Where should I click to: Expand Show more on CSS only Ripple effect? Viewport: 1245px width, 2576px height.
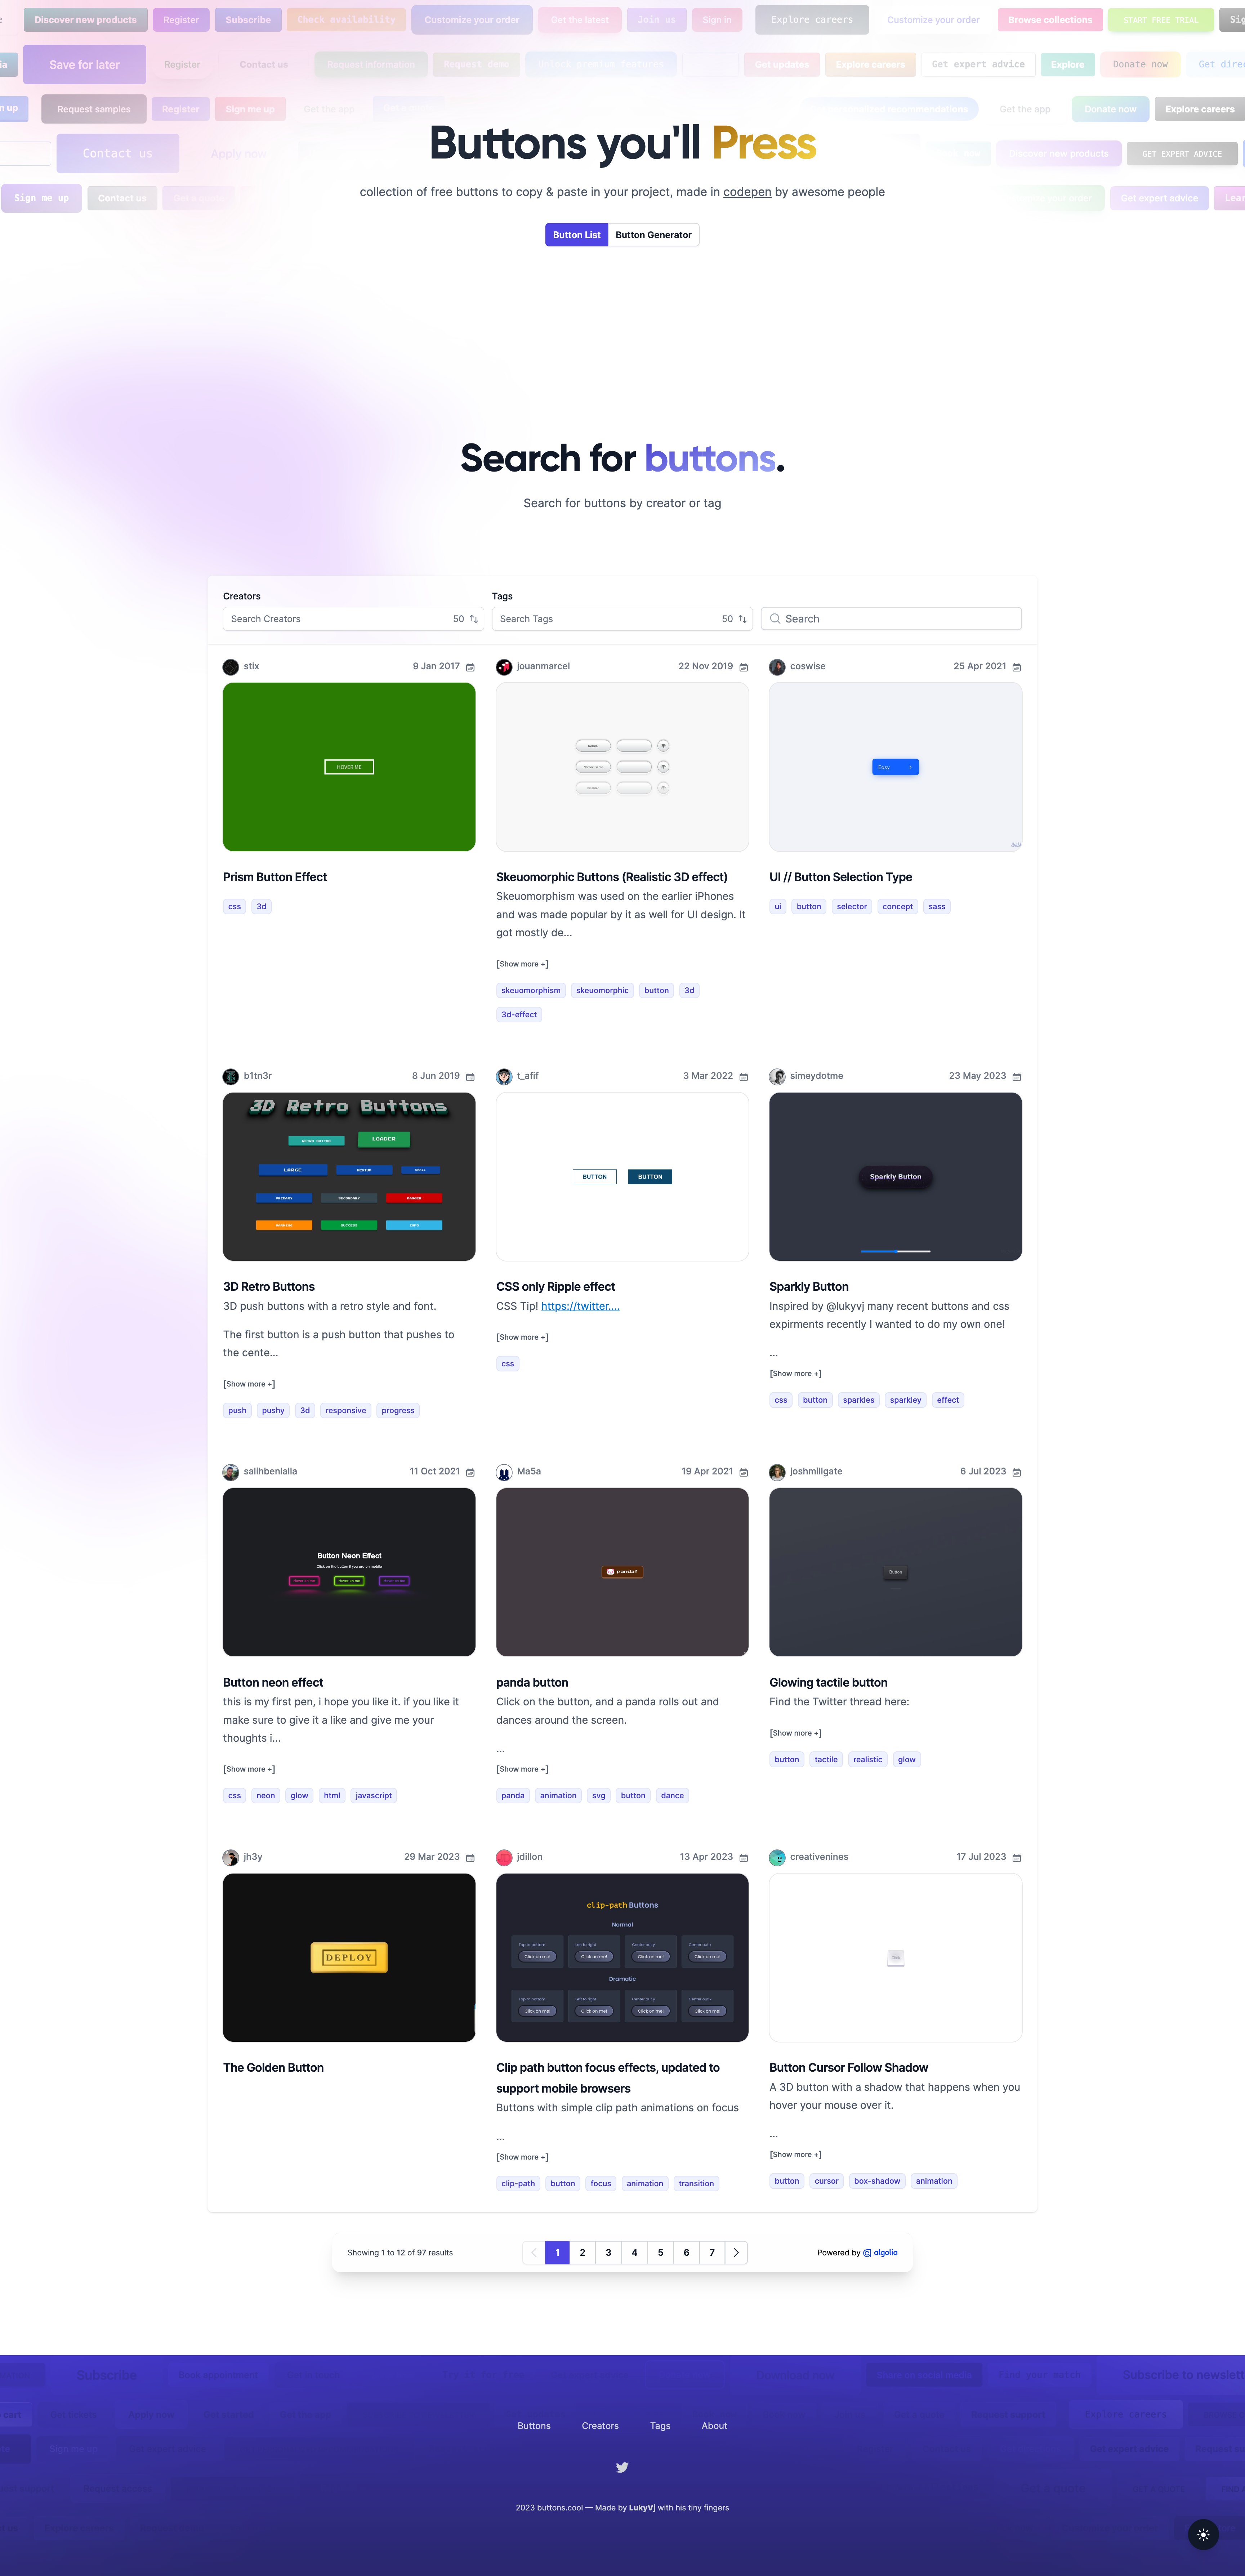point(522,1337)
